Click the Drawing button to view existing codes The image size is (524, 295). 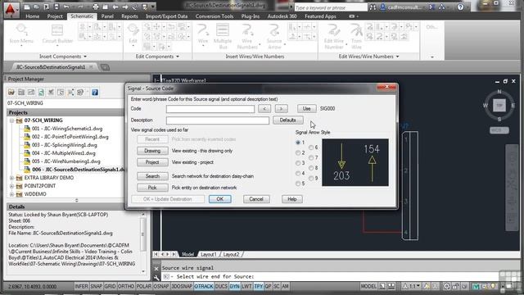point(152,151)
